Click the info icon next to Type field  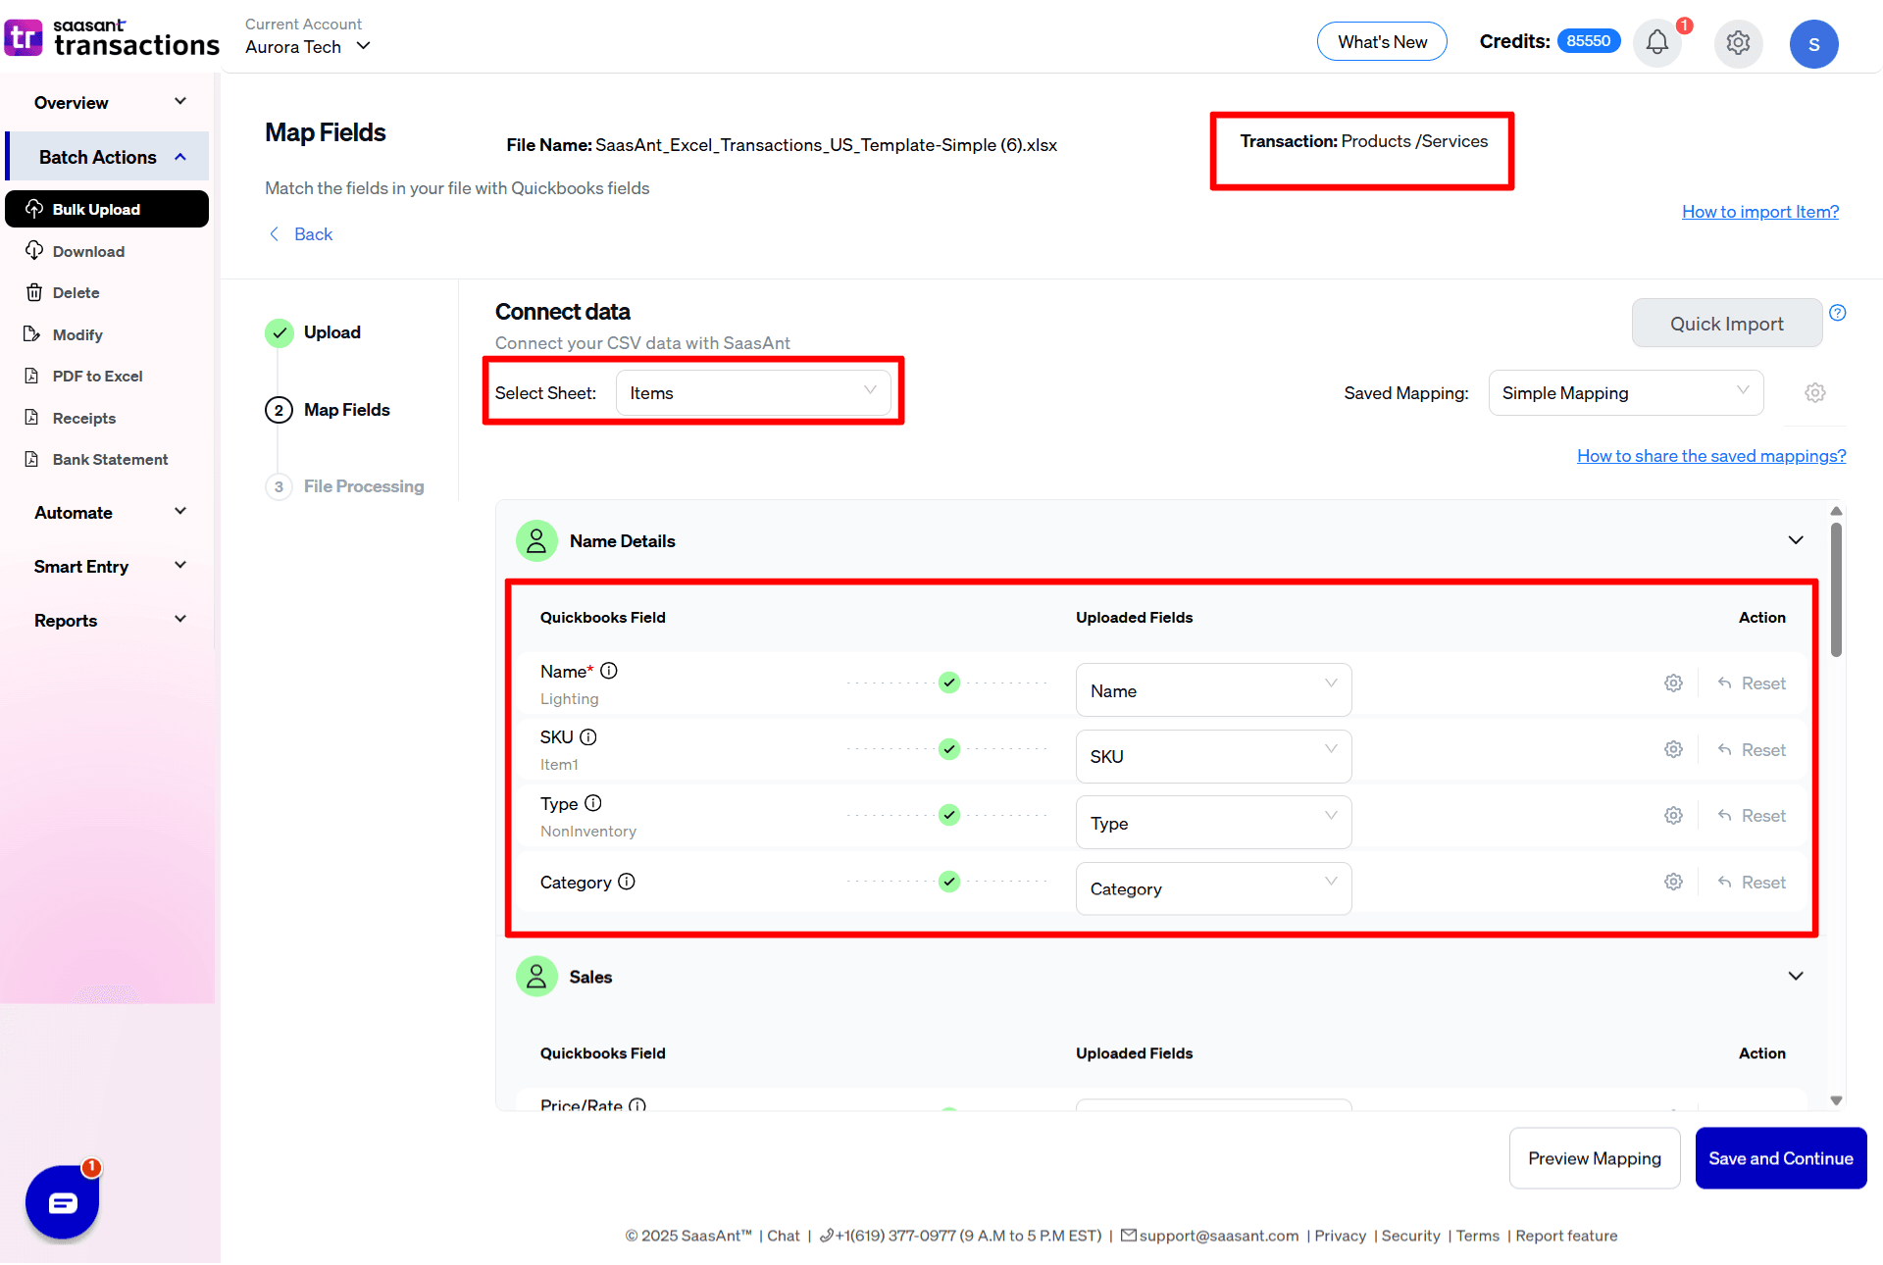(x=593, y=803)
